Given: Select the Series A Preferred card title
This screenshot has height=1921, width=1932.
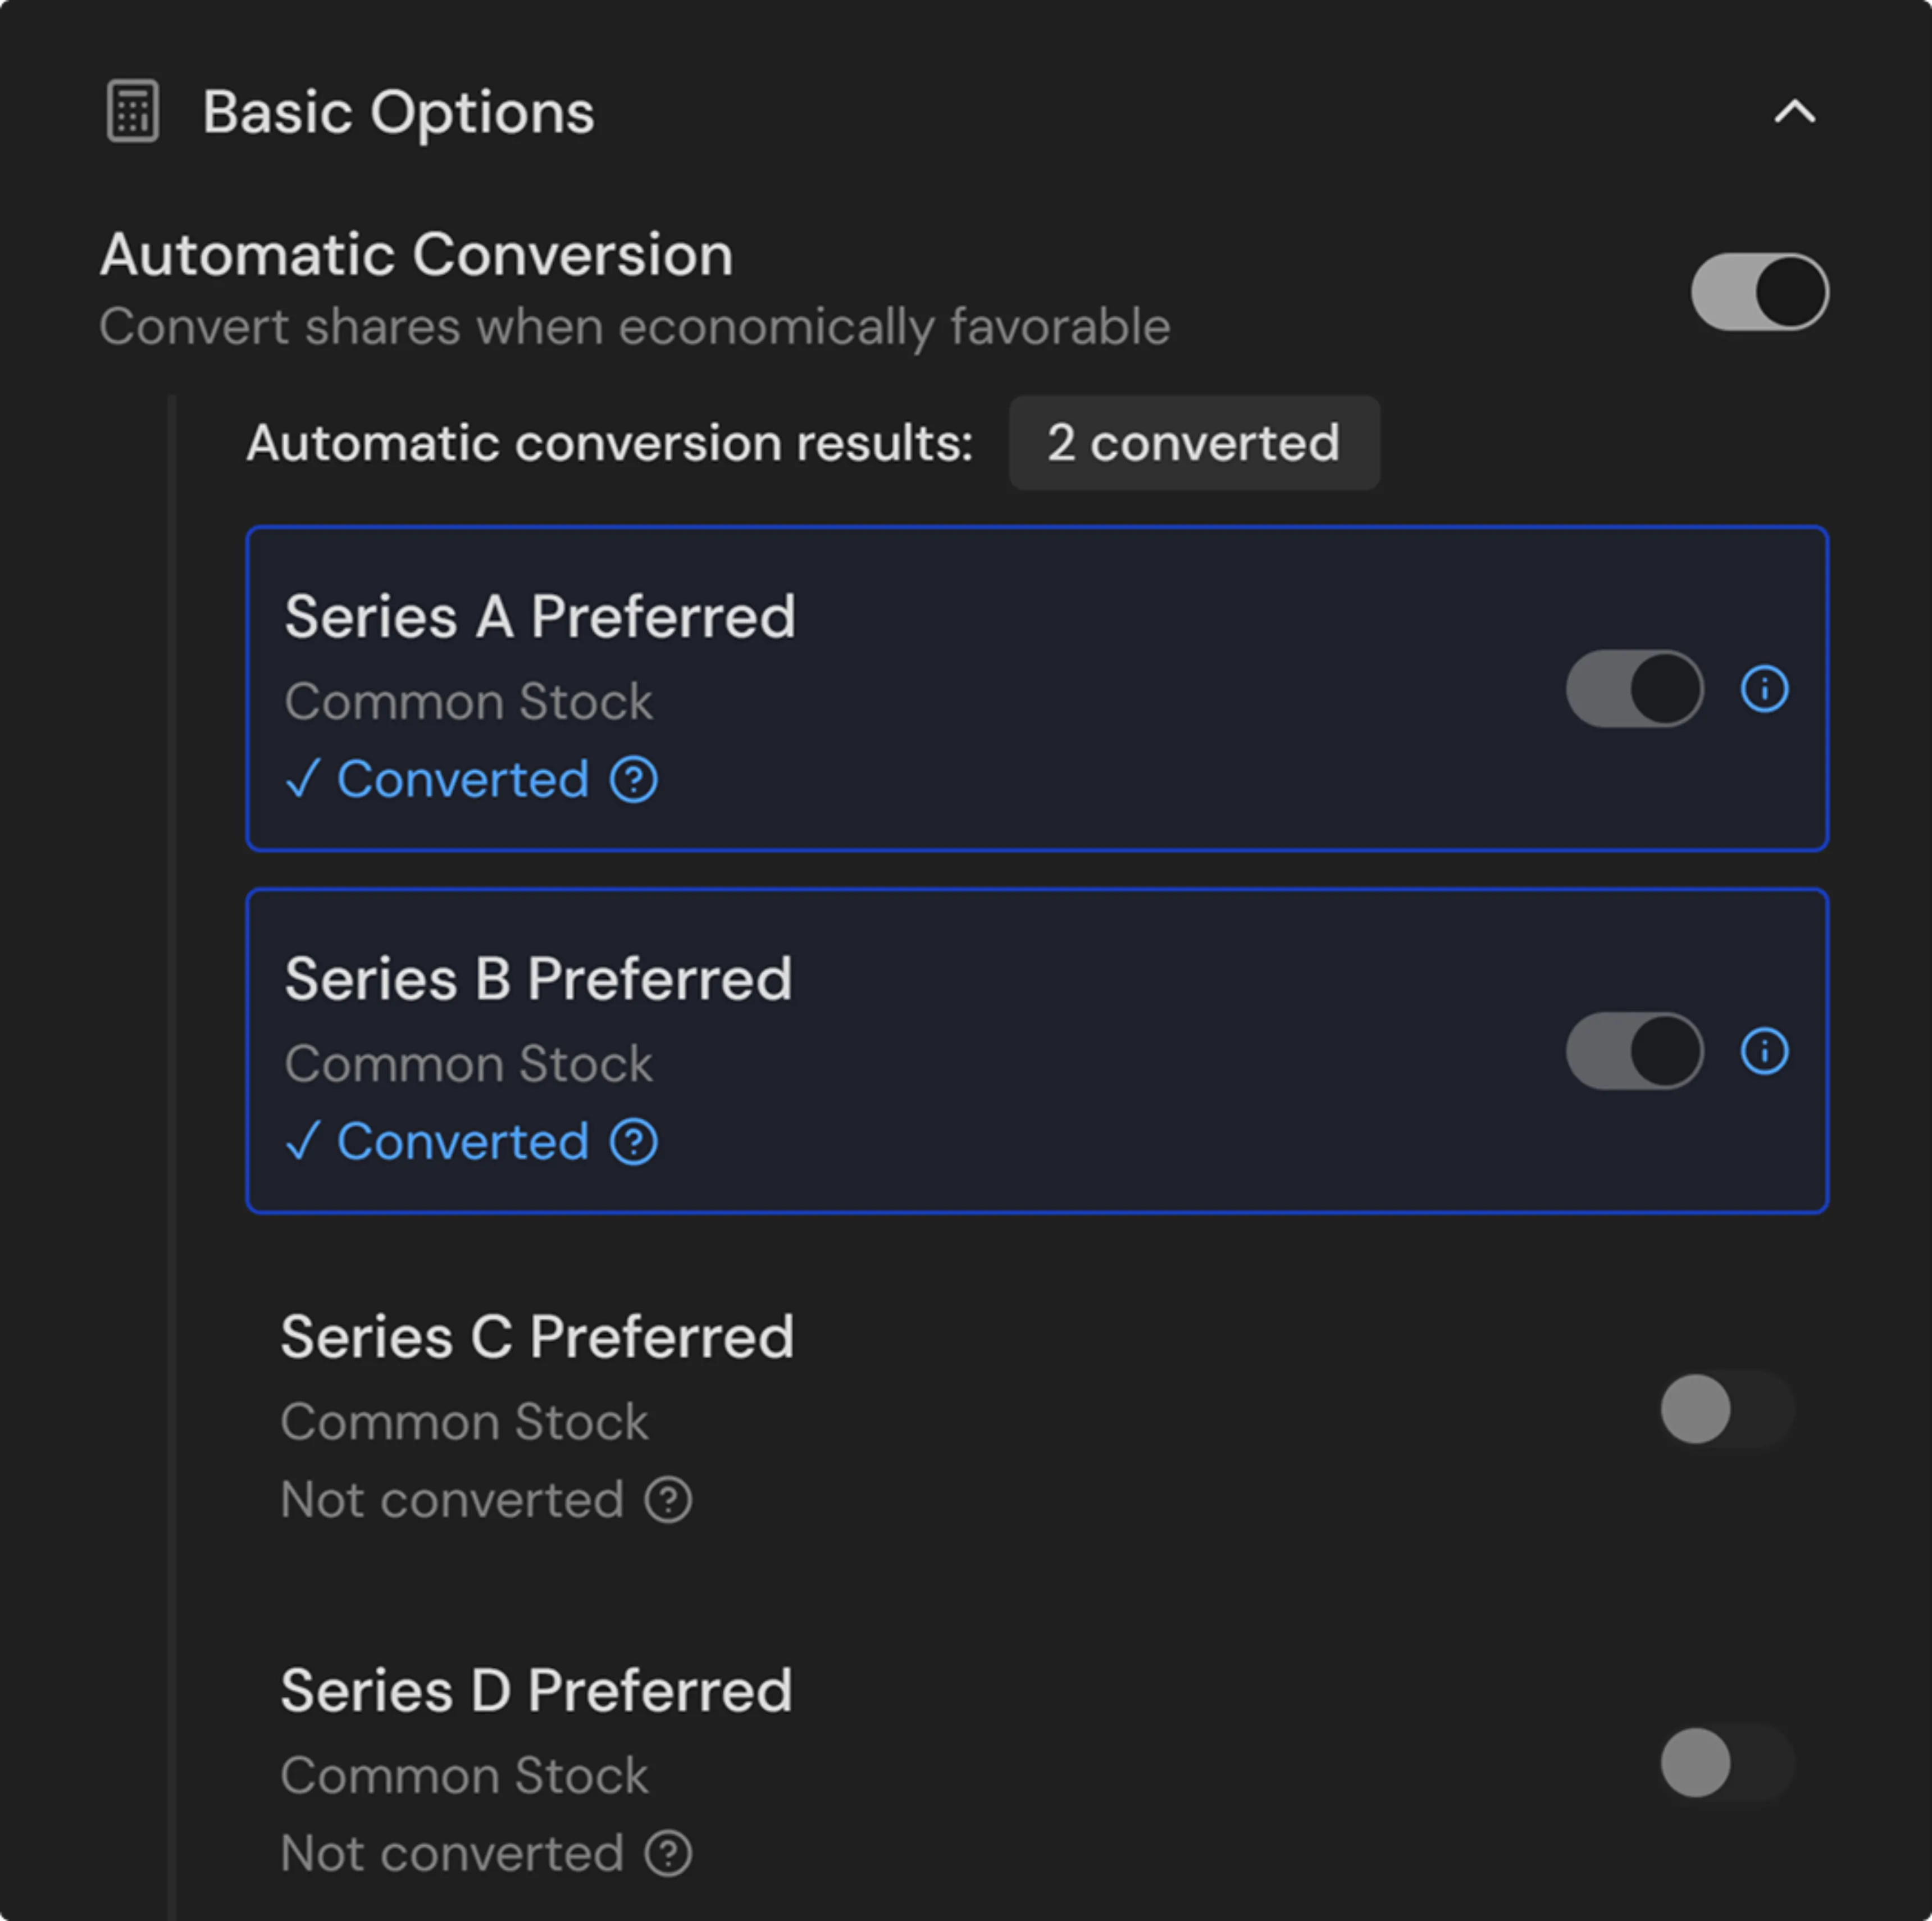Looking at the screenshot, I should coord(540,616).
